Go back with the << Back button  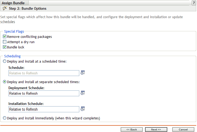coord(131,130)
